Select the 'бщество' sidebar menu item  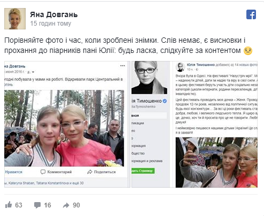[138, 153]
